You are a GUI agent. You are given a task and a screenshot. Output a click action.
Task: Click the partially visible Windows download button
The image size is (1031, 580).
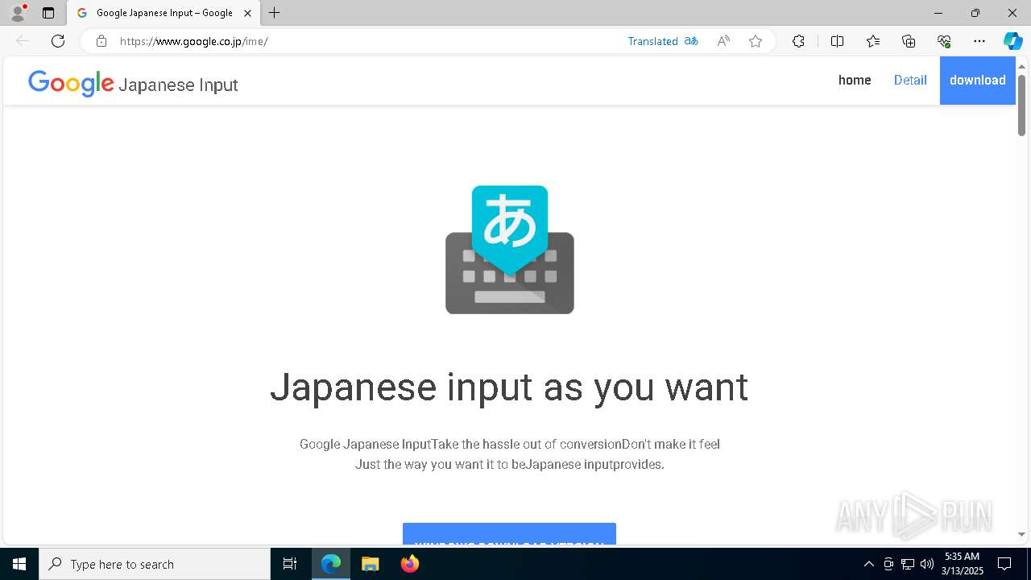(509, 533)
